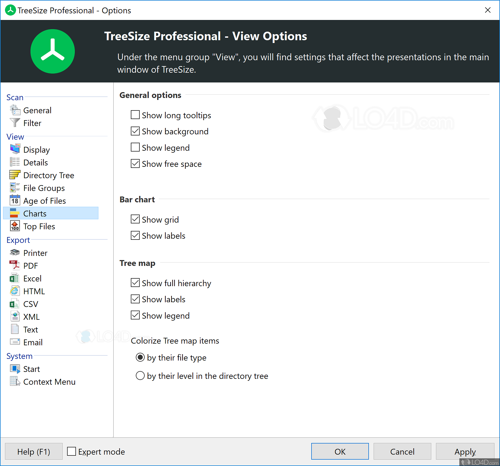Select colorize by their level in directory tree
The height and width of the screenshot is (466, 500).
point(140,376)
